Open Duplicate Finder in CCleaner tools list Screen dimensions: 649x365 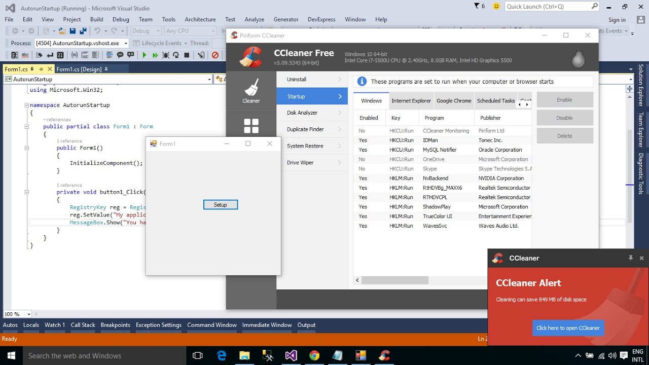(312, 129)
